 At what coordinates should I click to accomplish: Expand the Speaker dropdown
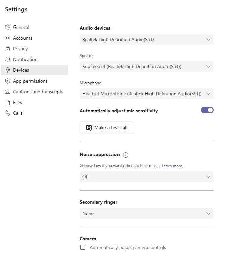146,66
